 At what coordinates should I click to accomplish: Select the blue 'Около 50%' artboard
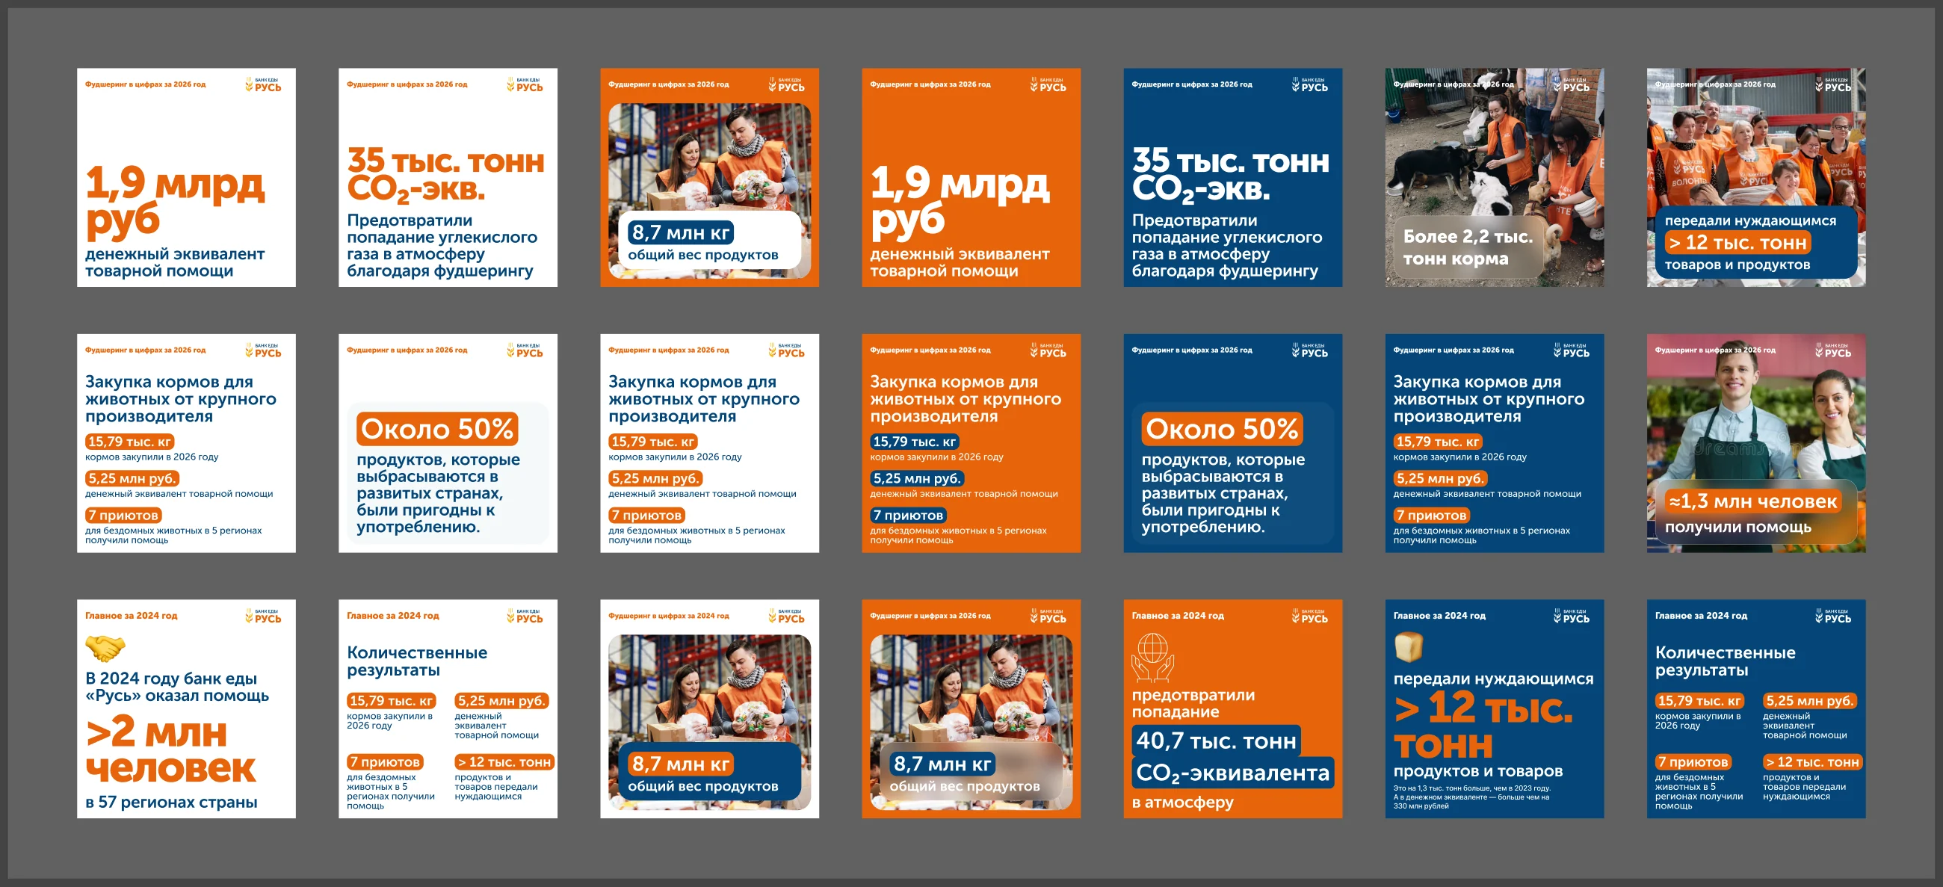pyautogui.click(x=1233, y=444)
